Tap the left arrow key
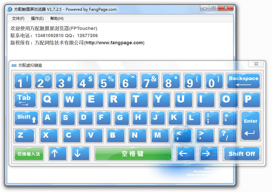Image resolution: width=272 pixels, height=192 pixels. [x=186, y=154]
